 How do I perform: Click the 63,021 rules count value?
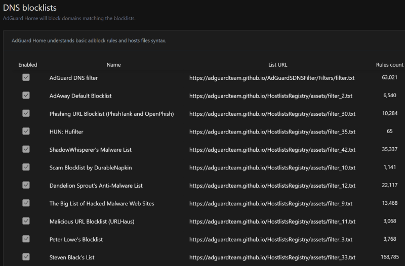coord(389,77)
